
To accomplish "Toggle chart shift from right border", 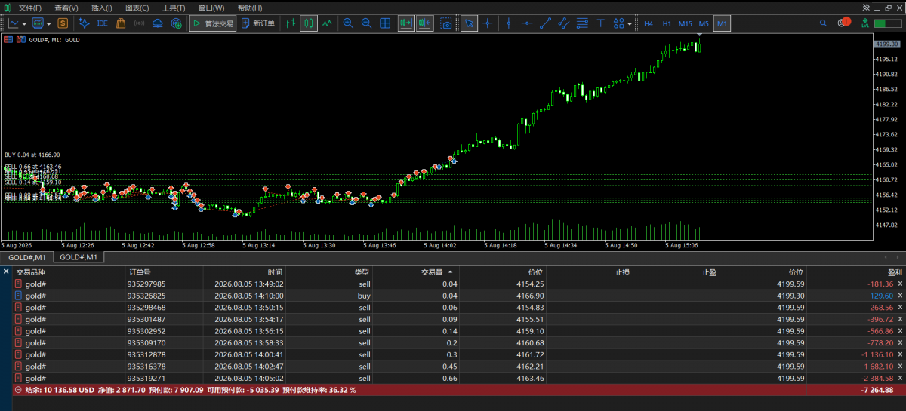I will click(424, 23).
